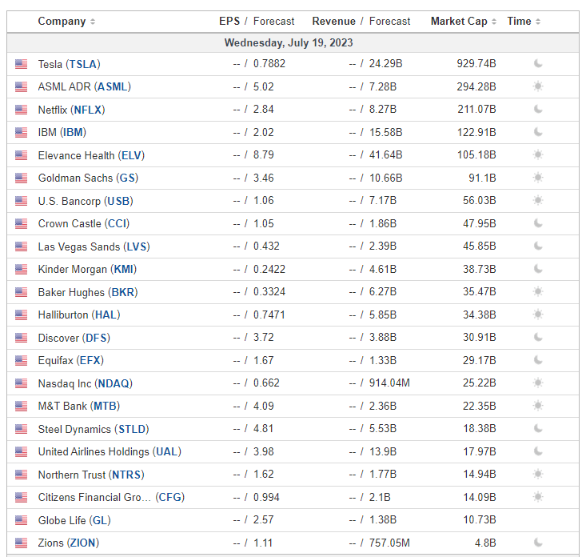586x557 pixels.
Task: Click the EPS column header
Action: pos(229,22)
